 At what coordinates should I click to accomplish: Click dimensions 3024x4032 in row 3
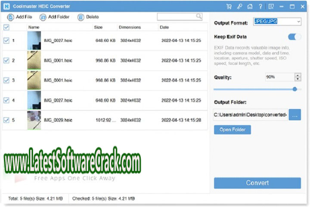pos(130,80)
